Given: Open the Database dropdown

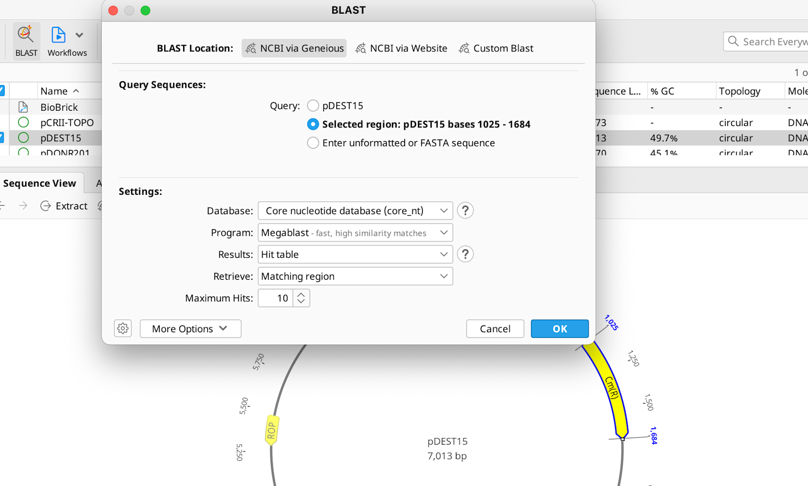Looking at the screenshot, I should click(355, 210).
